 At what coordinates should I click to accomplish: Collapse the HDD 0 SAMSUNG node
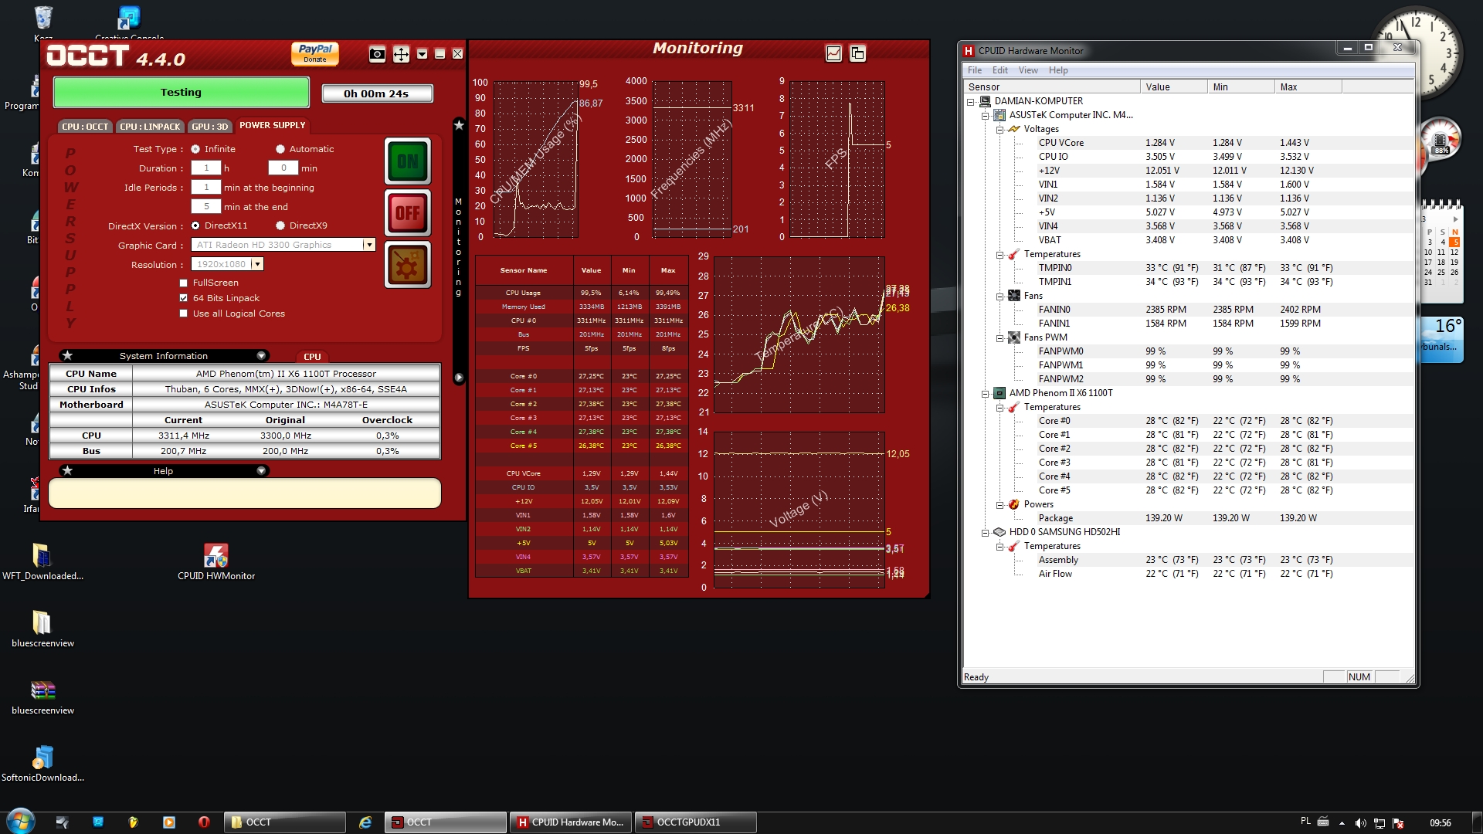click(986, 533)
